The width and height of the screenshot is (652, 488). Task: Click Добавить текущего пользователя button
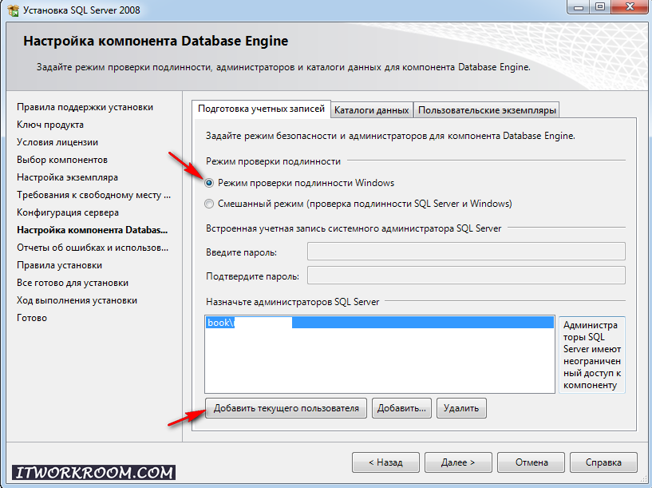coord(286,408)
